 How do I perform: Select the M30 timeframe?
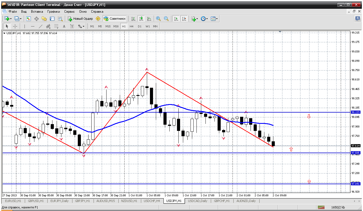(116, 26)
